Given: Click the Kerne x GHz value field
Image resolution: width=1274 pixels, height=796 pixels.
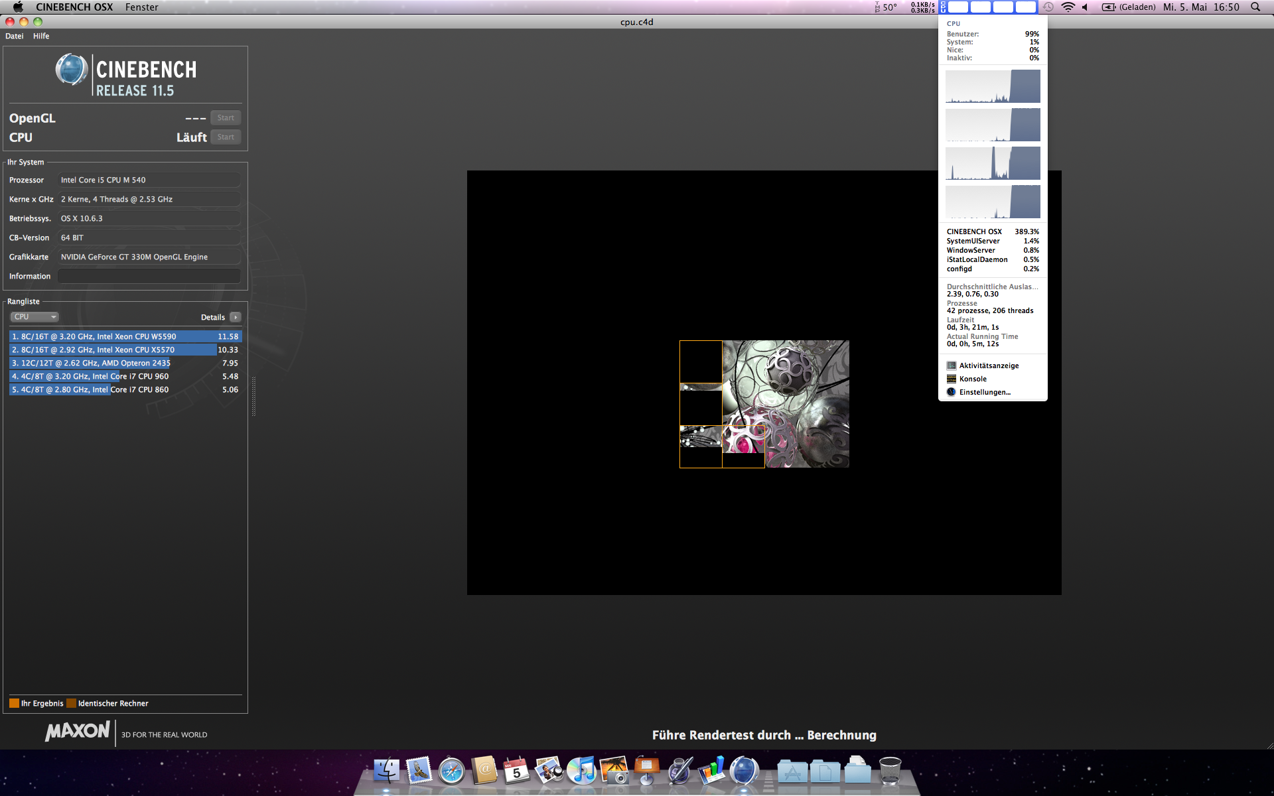Looking at the screenshot, I should [x=149, y=199].
